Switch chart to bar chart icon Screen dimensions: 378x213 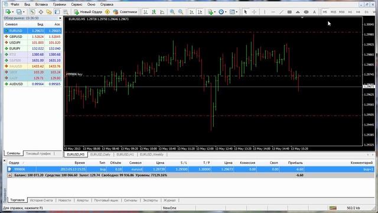(x=145, y=12)
